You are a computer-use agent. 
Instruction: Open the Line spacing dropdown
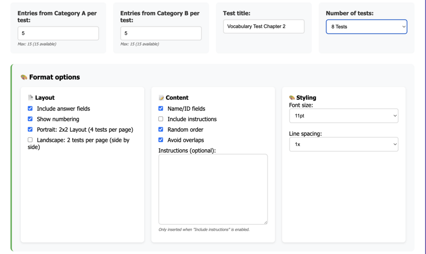coord(343,144)
